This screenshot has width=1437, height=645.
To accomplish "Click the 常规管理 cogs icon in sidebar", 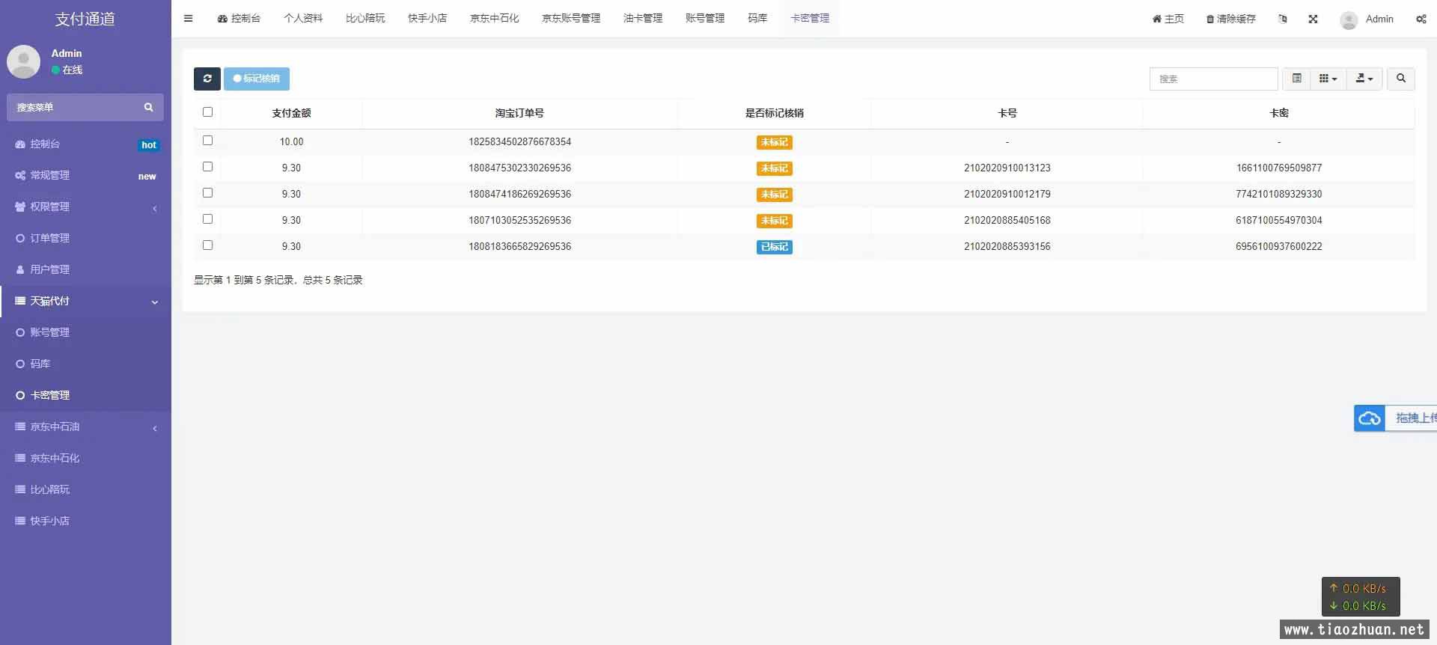I will pyautogui.click(x=20, y=175).
